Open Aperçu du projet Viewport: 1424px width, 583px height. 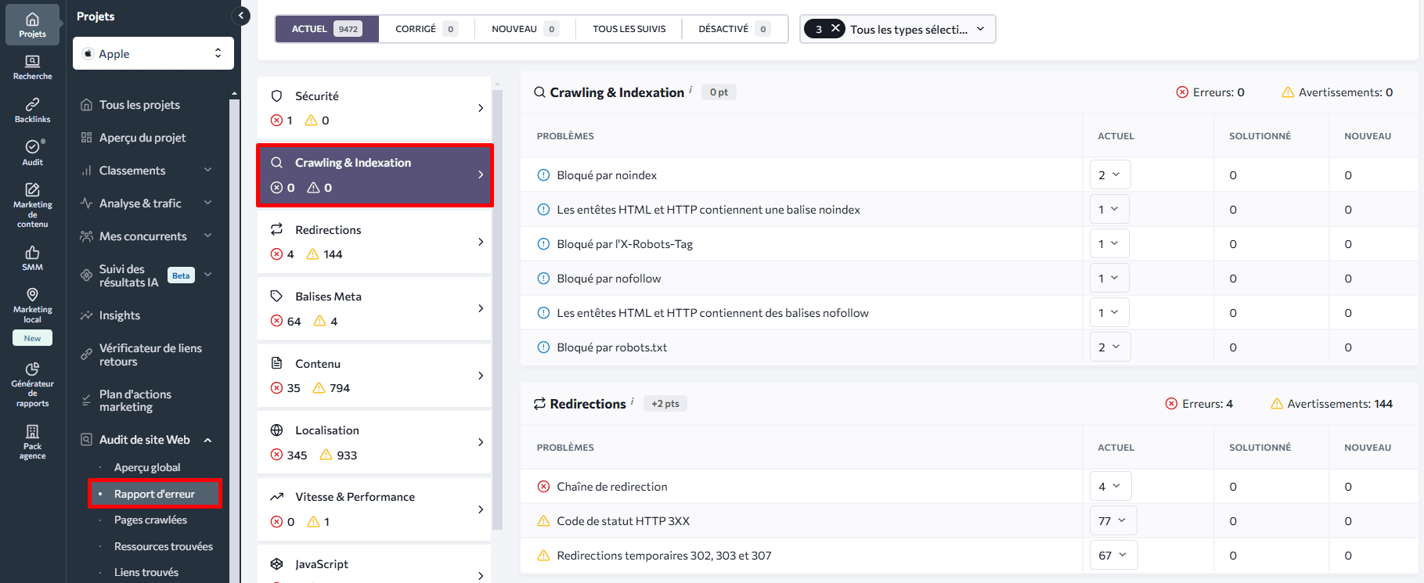[142, 138]
